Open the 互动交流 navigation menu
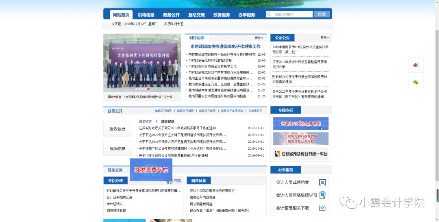 coord(197,15)
